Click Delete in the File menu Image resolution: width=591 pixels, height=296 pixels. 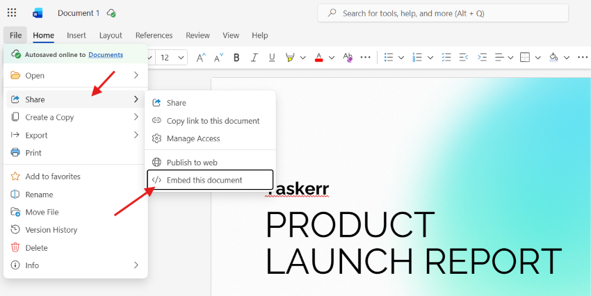click(x=75, y=248)
